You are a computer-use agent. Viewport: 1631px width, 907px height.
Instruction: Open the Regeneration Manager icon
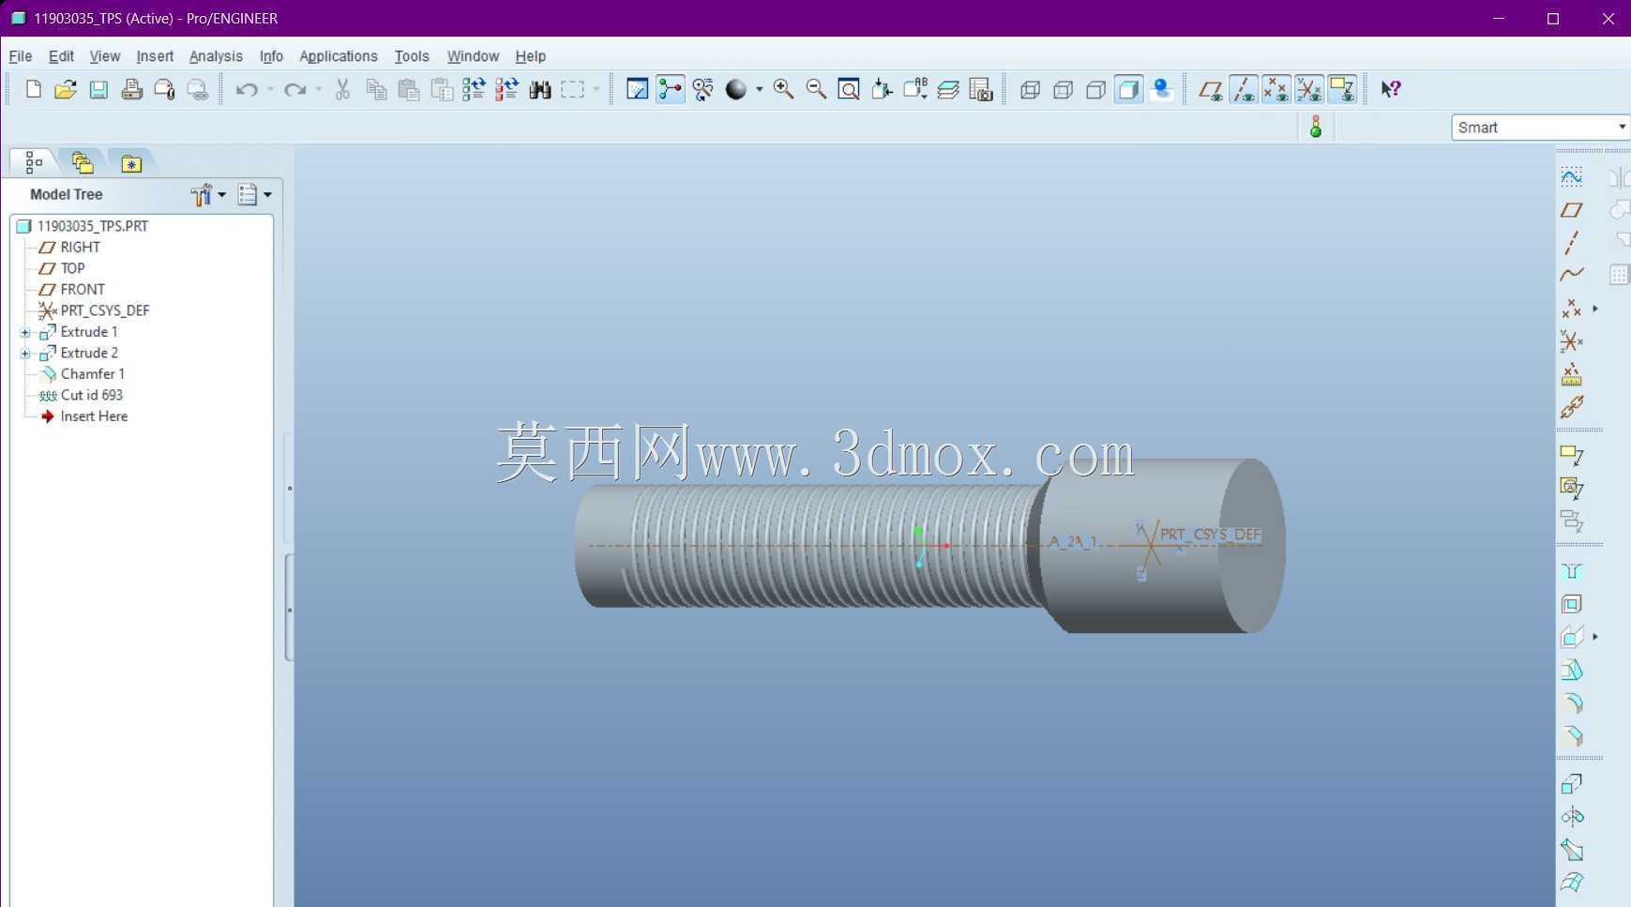pyautogui.click(x=506, y=89)
